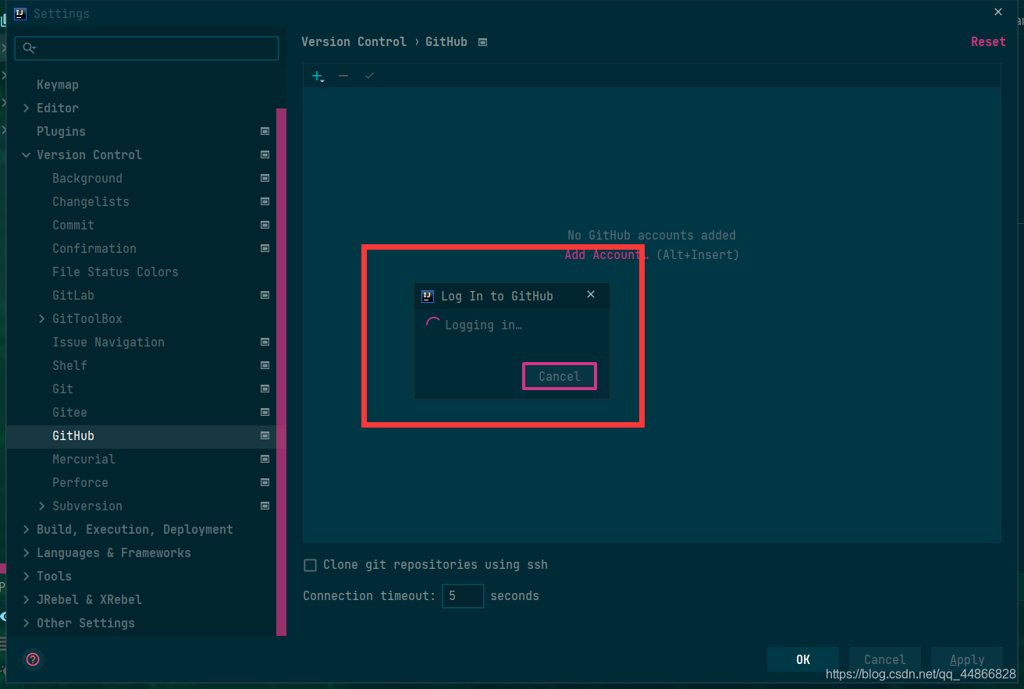The height and width of the screenshot is (689, 1024).
Task: Select Mercurial settings page
Action: (84, 459)
